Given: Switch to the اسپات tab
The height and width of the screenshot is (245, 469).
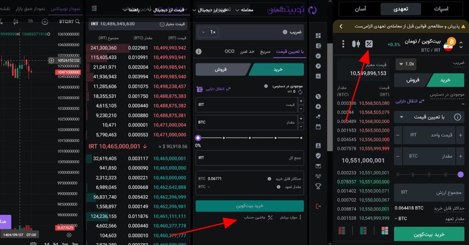Looking at the screenshot, I should tap(441, 9).
